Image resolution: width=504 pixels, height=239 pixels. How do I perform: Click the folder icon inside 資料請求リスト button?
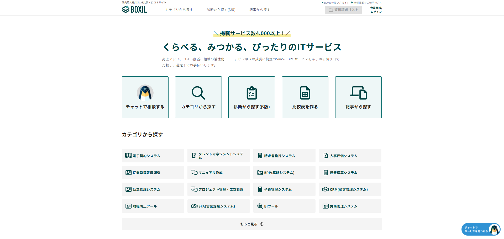(330, 10)
